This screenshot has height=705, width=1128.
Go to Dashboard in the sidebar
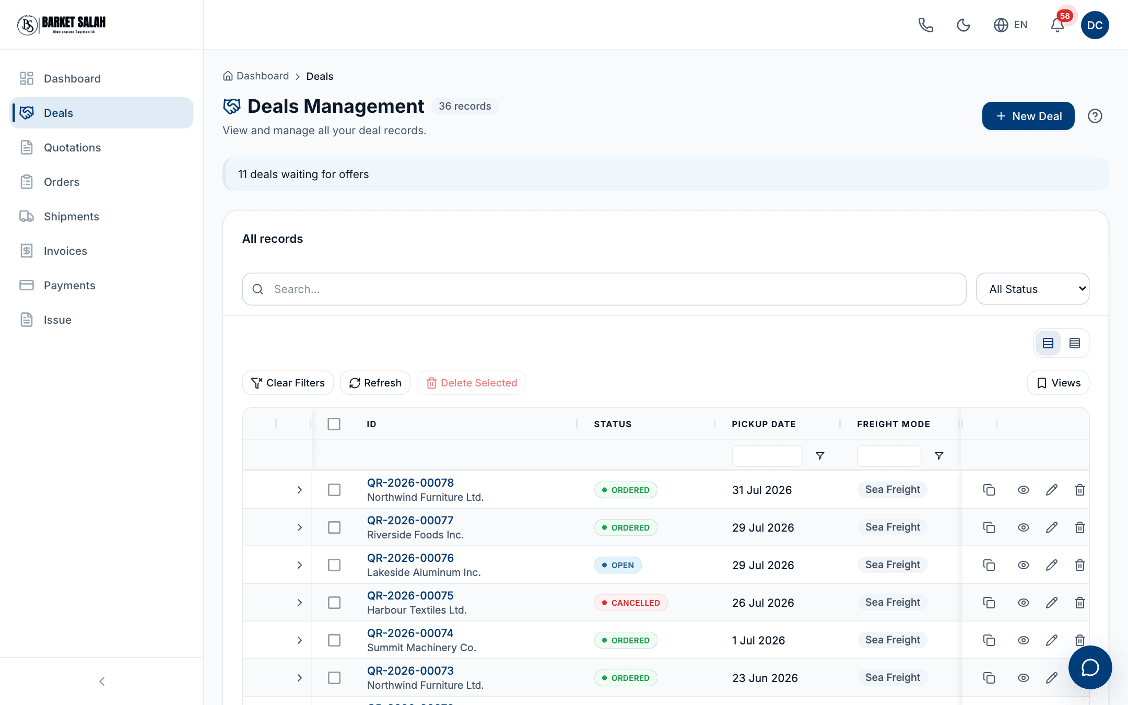click(102, 78)
